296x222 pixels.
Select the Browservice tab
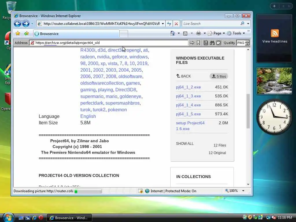point(76,34)
